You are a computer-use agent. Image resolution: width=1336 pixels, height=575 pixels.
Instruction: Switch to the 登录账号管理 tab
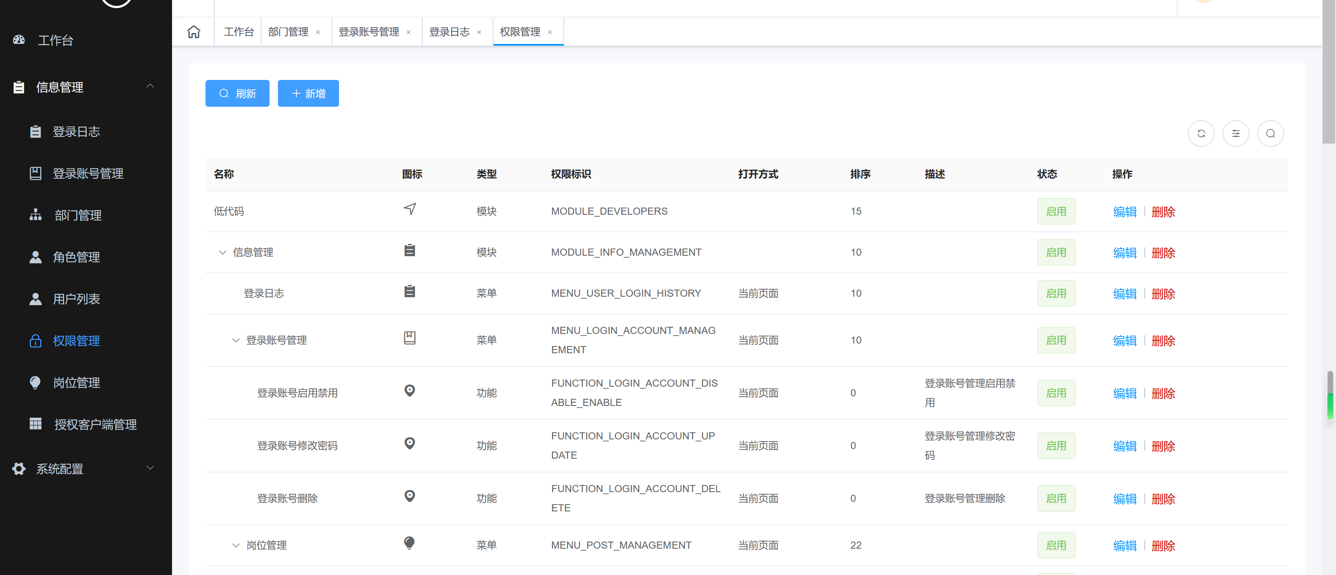pos(369,32)
